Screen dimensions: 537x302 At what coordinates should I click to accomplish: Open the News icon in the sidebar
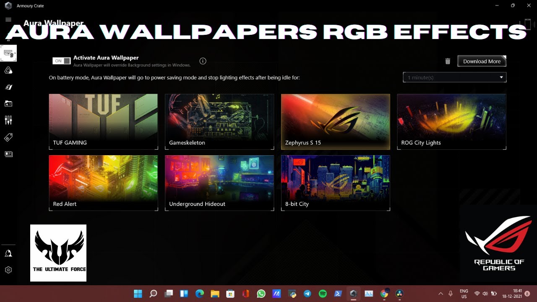[x=8, y=154]
